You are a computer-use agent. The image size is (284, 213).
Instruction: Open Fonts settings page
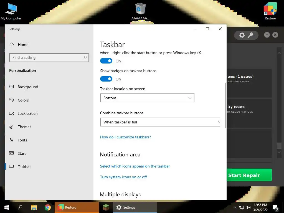point(22,140)
